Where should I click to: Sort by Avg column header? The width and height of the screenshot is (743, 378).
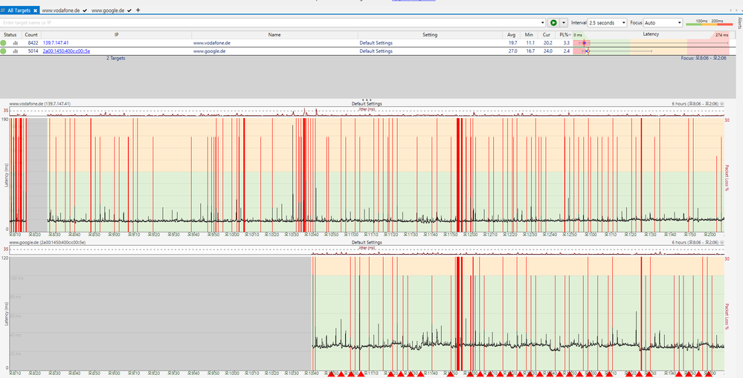511,35
